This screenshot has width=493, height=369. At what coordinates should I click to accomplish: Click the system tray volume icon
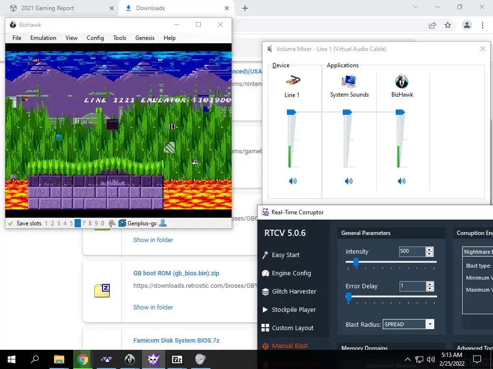click(x=431, y=359)
